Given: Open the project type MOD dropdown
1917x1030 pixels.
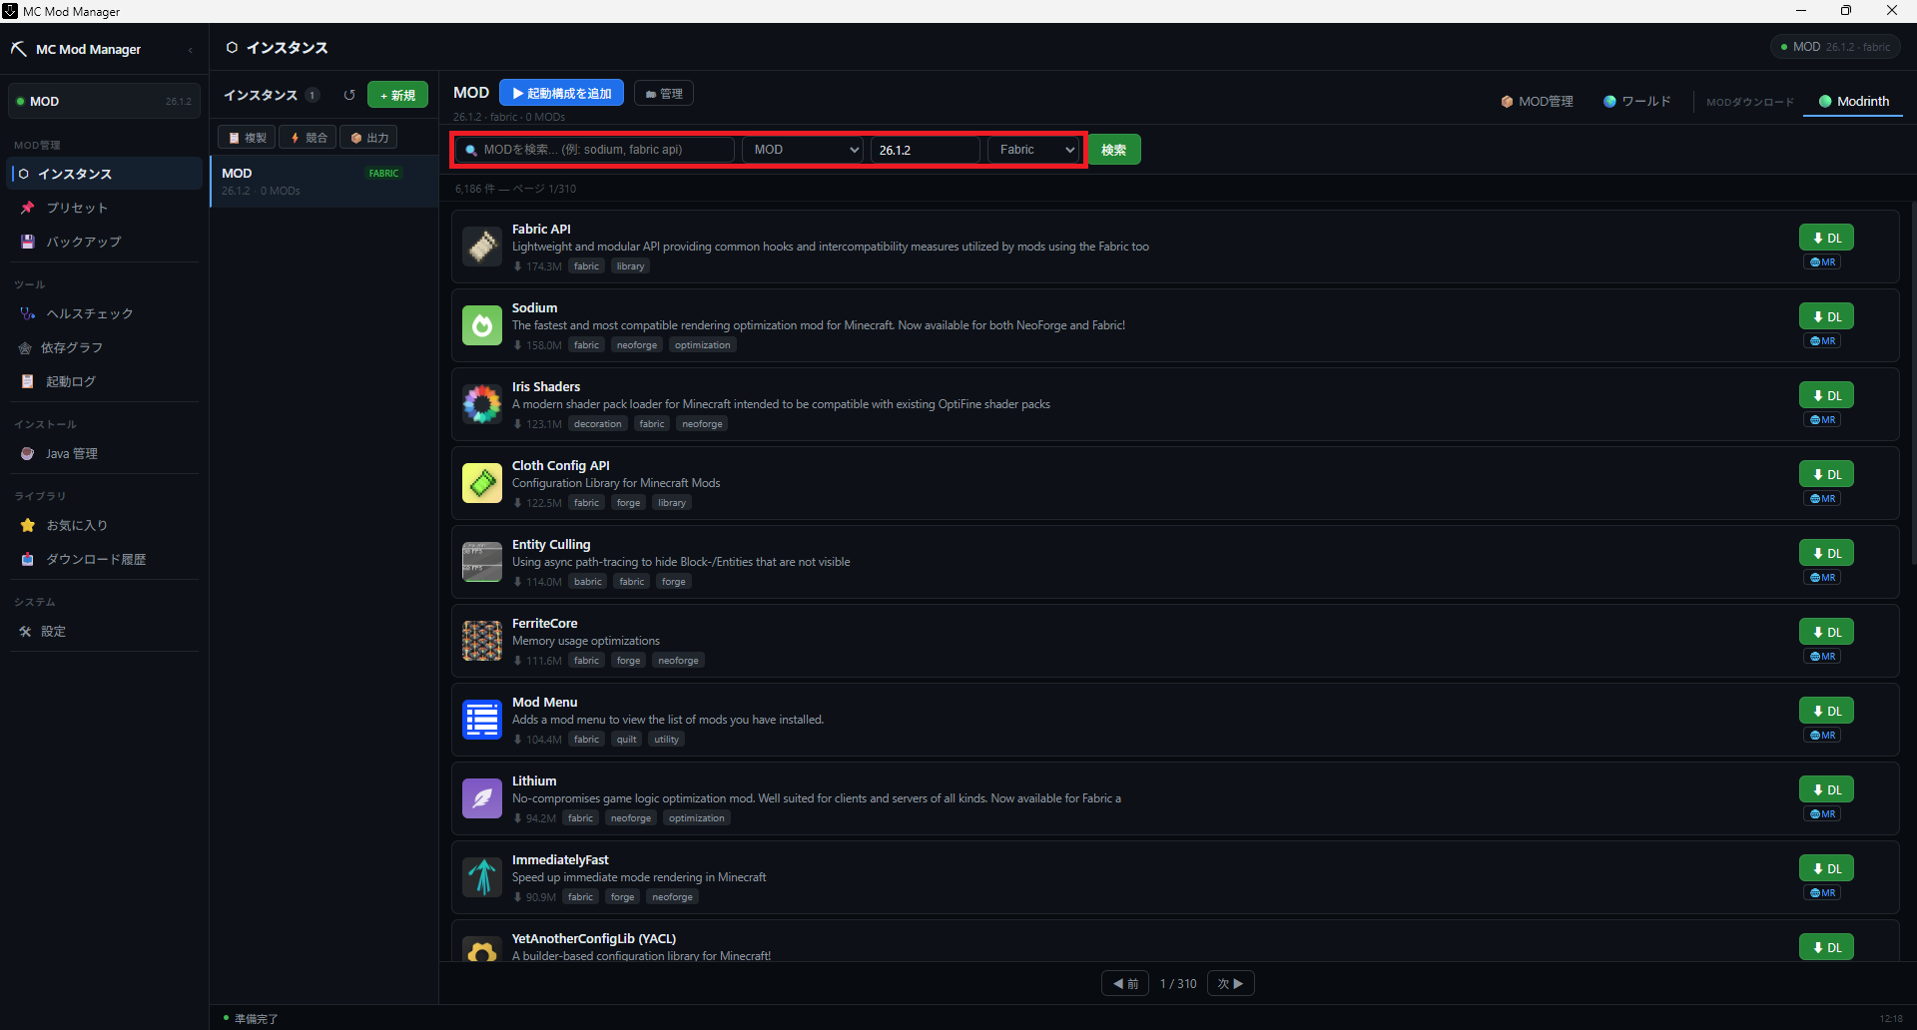Looking at the screenshot, I should point(803,150).
